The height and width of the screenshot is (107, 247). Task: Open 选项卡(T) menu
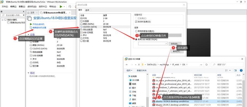(43, 7)
